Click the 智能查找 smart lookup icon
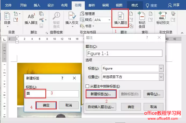 56,16
